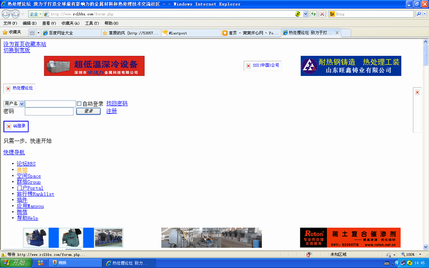Open the 群组Group navigation link
Screen dimensions: 429x268
(28, 182)
